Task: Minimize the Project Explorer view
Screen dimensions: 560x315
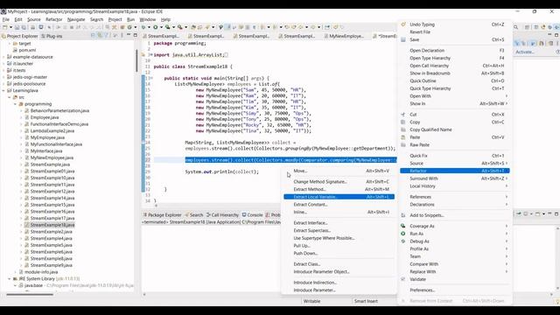Action: pos(129,35)
